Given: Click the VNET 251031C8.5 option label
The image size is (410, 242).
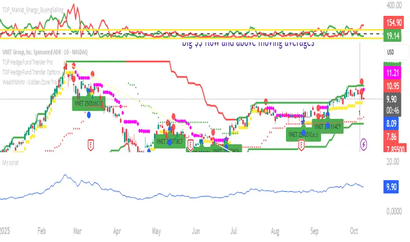Looking at the screenshot, I should point(303,135).
